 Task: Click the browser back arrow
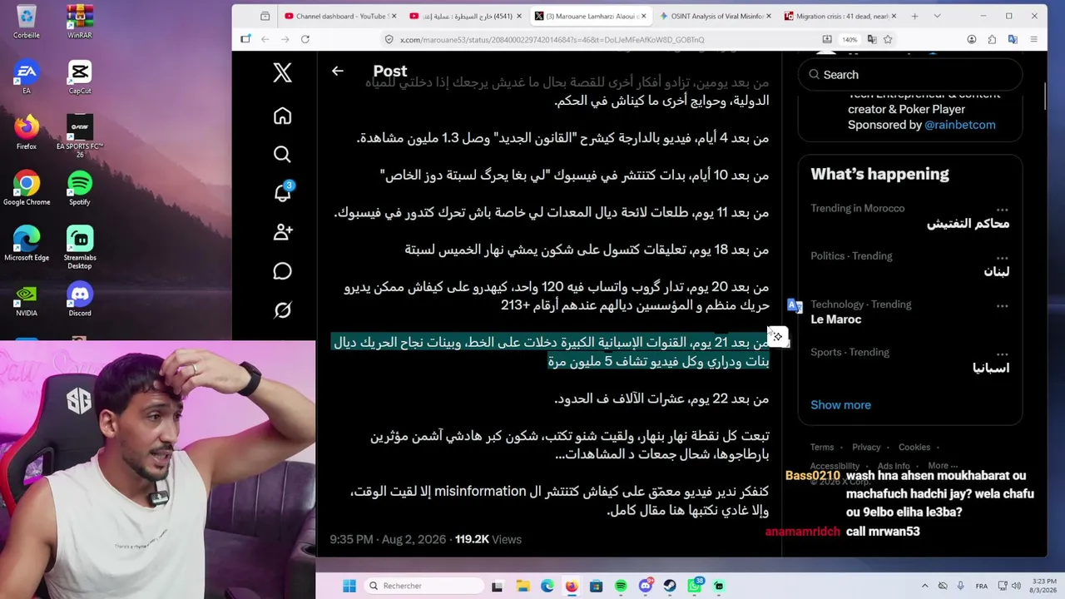[x=265, y=39]
